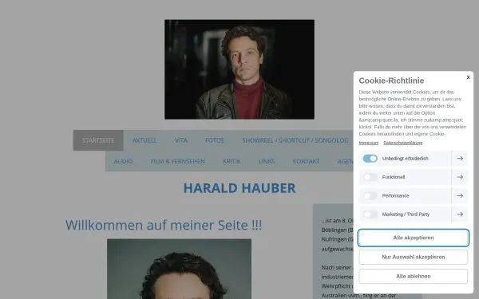Expand Unbedingt erforderlich details arrow
This screenshot has height=299, width=479.
point(460,159)
